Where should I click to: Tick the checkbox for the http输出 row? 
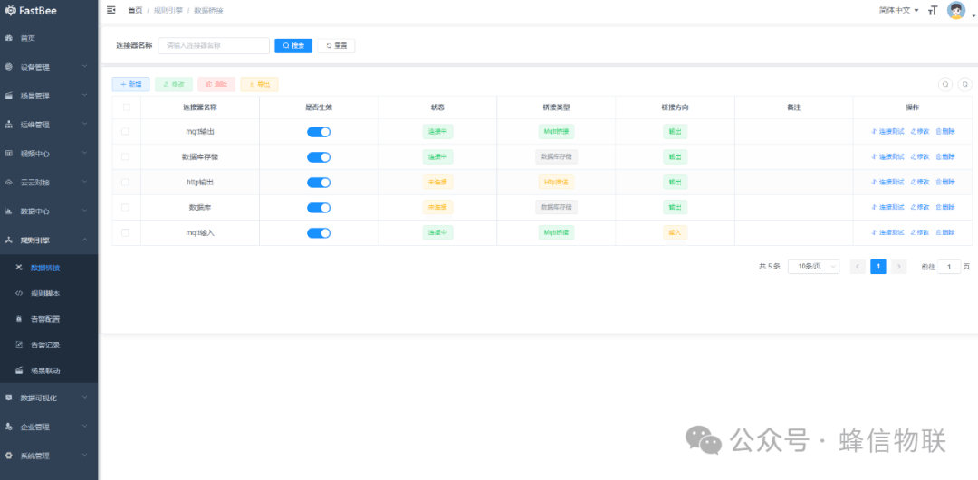125,182
